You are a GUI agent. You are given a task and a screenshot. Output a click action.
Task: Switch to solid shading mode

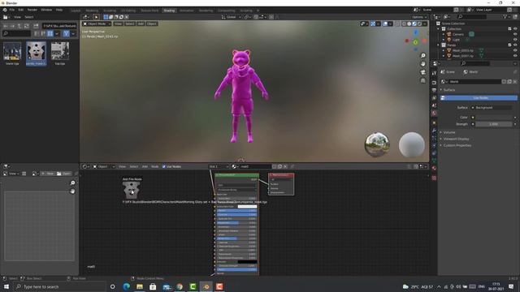409,24
